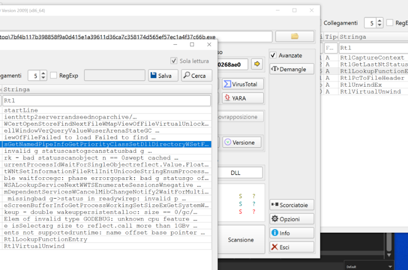Viewport: 408px width, 270px height.
Task: Select RtlGetLastNtStatus in the background table
Action: click(x=374, y=64)
